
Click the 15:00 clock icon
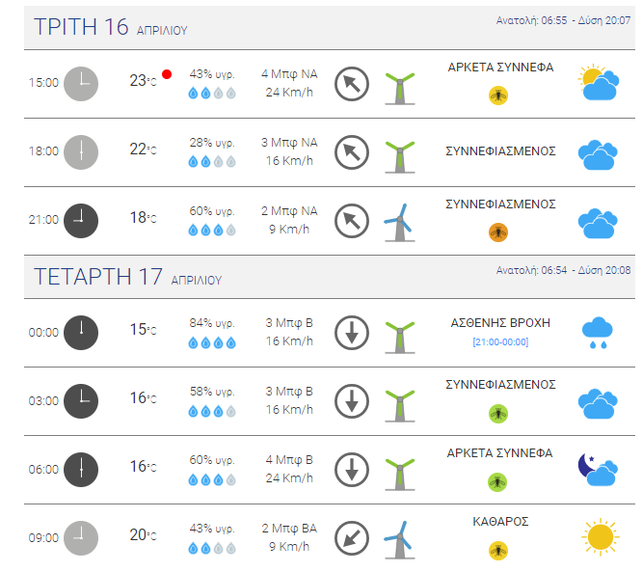(81, 84)
